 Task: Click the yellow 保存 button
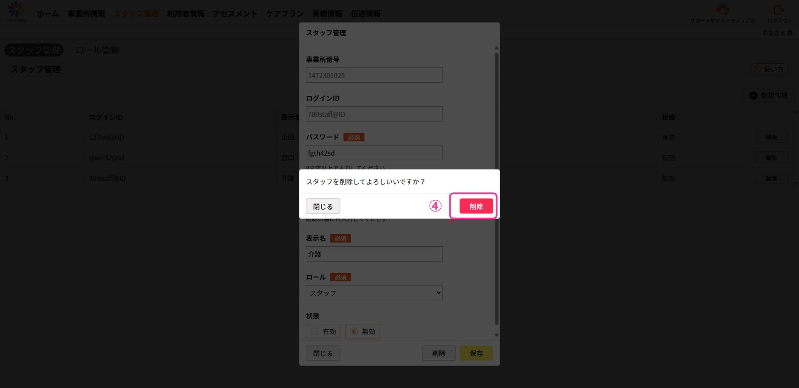click(476, 353)
